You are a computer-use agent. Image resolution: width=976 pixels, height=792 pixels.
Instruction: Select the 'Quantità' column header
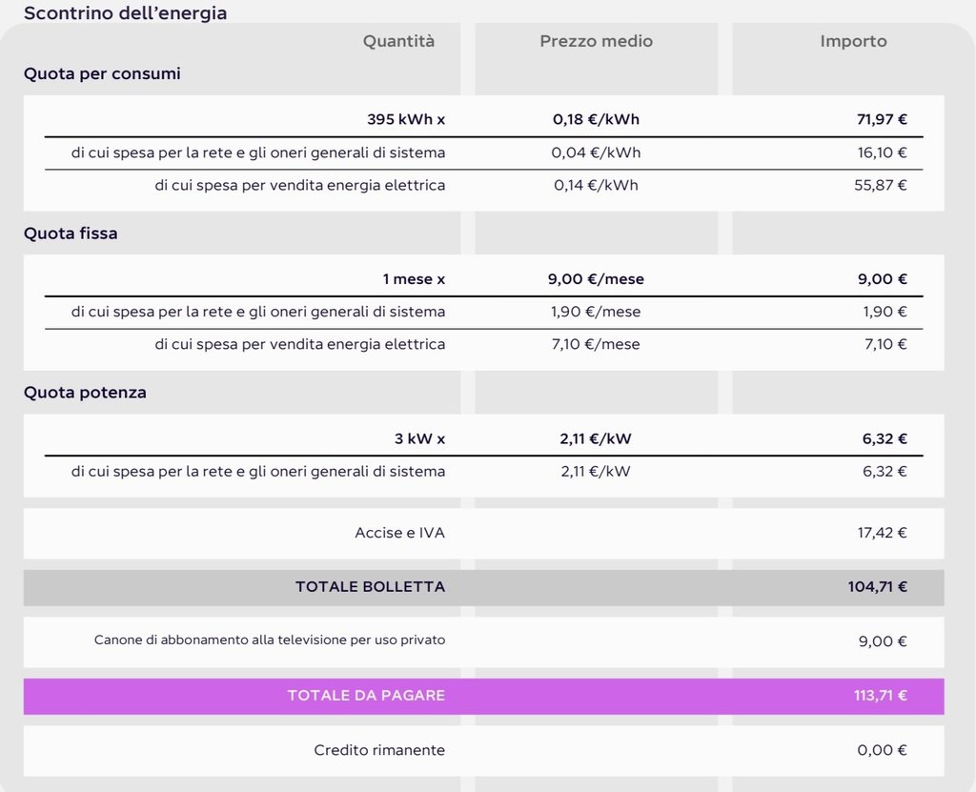pyautogui.click(x=398, y=41)
